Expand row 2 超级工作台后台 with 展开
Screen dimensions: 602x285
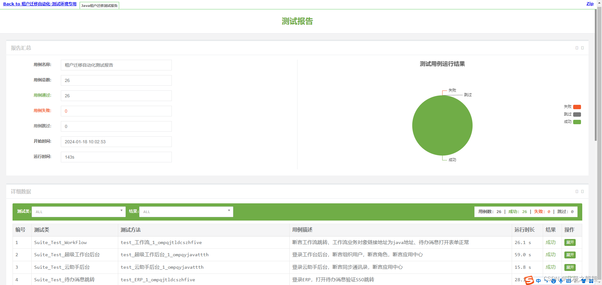pos(570,255)
